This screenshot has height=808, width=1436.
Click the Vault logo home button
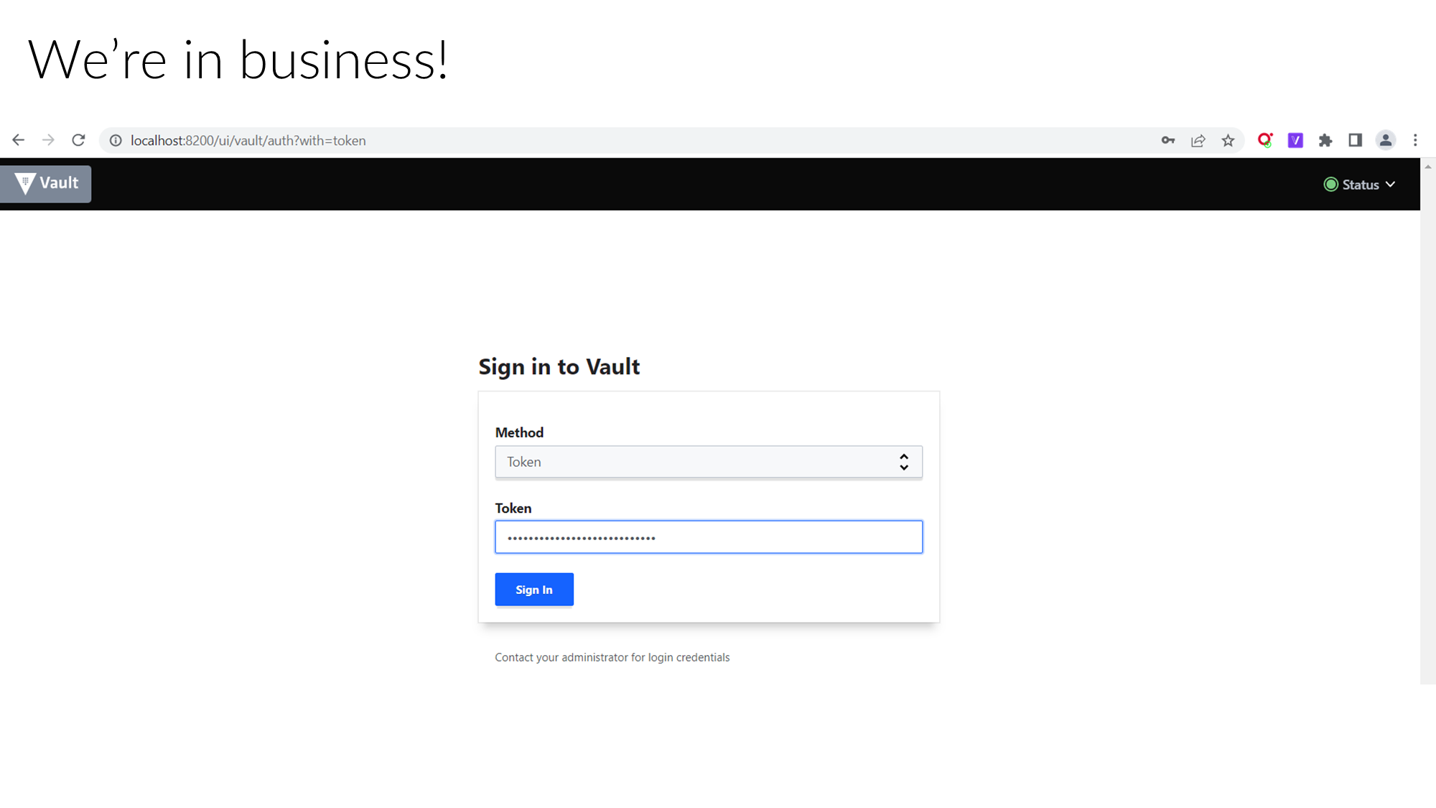[46, 184]
